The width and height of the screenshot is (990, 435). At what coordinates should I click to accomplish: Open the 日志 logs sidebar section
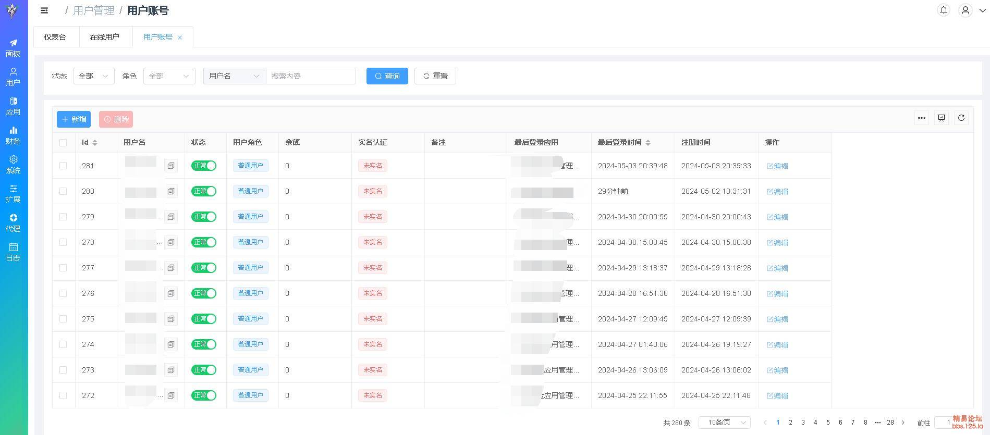(13, 251)
